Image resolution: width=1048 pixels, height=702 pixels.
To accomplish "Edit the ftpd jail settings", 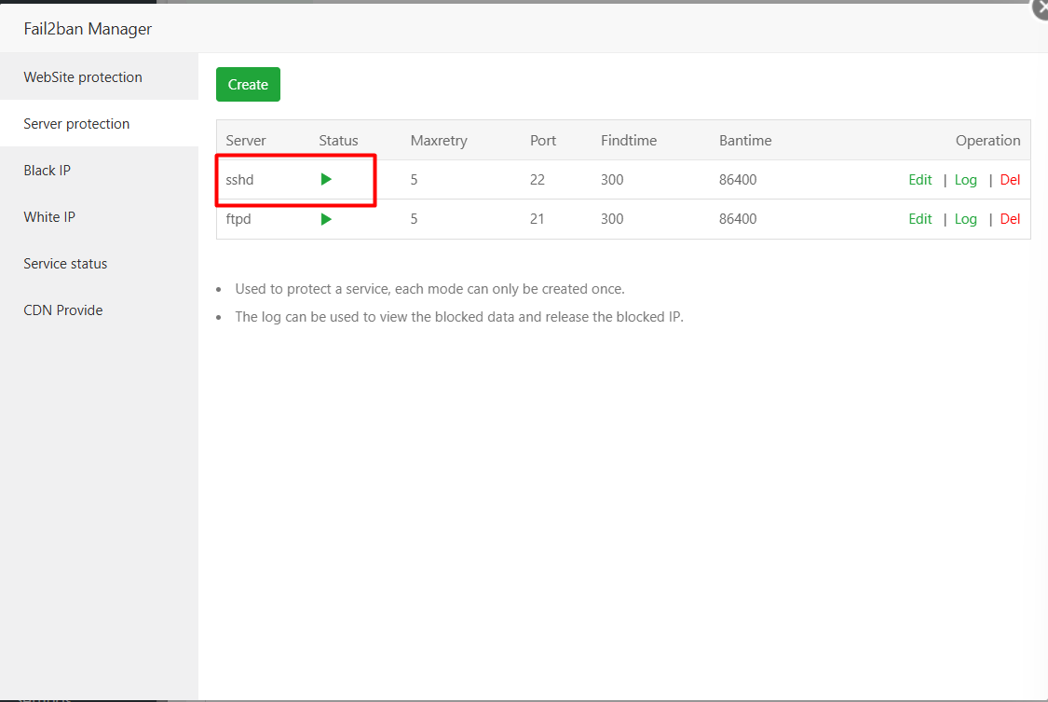I will coord(919,218).
